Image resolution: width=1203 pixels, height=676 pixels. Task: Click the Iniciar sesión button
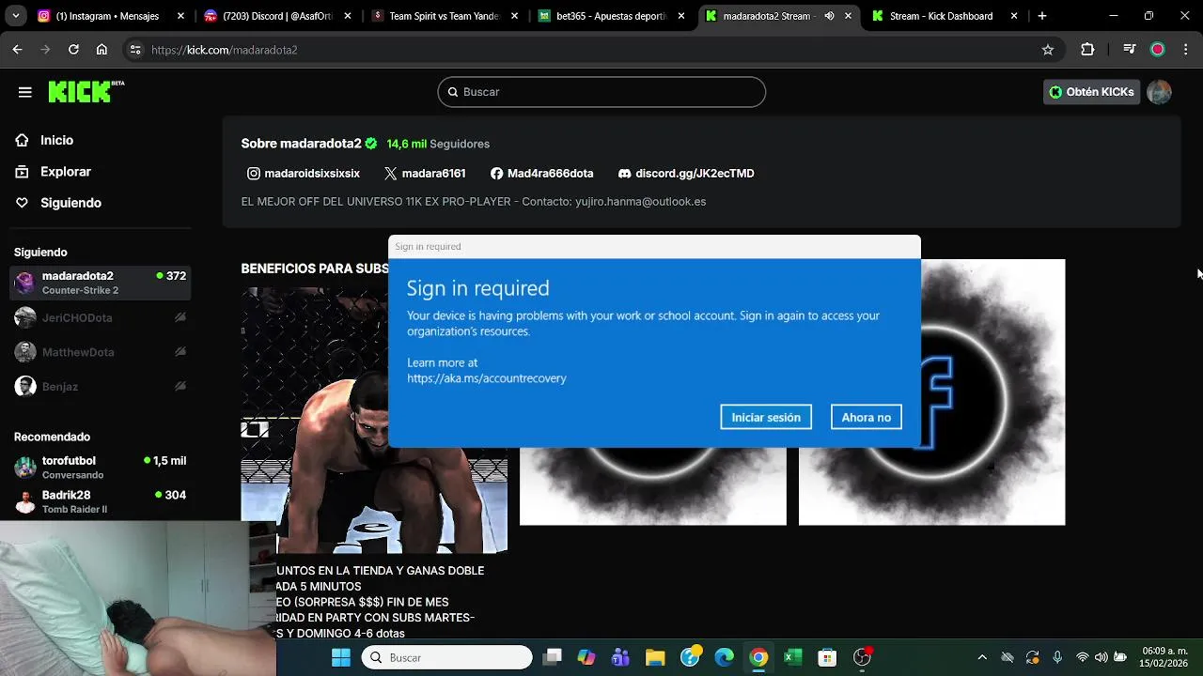coord(766,418)
